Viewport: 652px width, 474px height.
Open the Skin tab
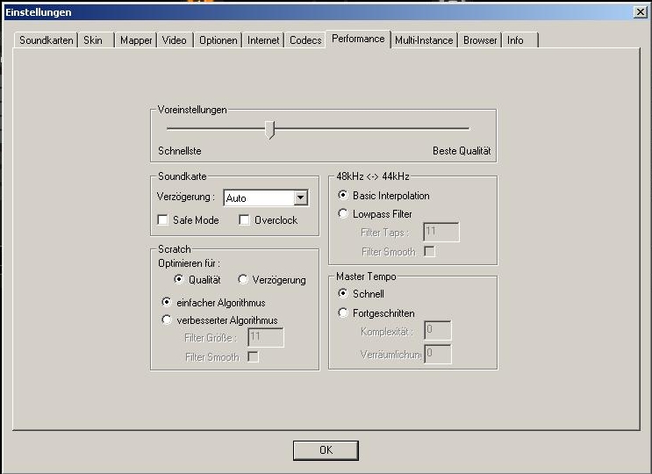coord(93,40)
